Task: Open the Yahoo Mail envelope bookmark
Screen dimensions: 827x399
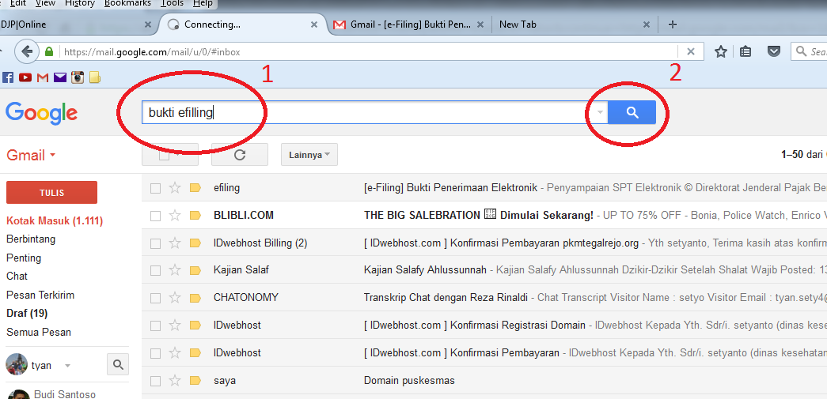Action: [60, 77]
